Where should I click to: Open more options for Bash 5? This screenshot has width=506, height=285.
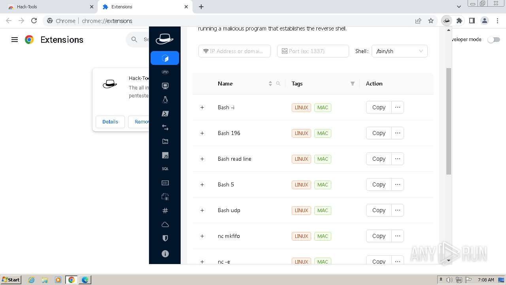pyautogui.click(x=398, y=184)
